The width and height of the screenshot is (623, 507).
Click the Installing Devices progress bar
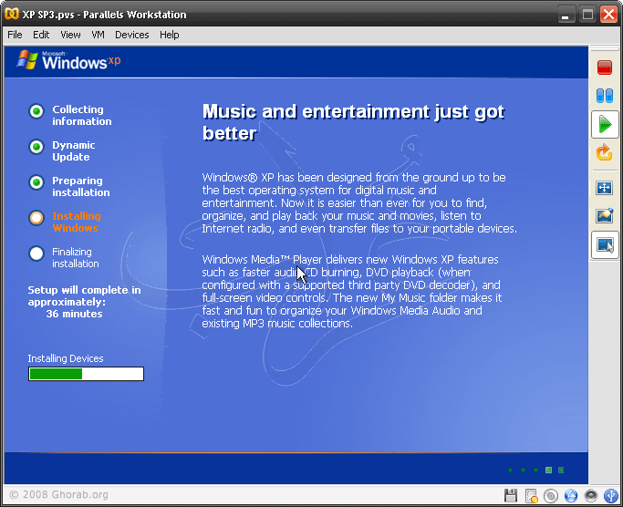(87, 374)
